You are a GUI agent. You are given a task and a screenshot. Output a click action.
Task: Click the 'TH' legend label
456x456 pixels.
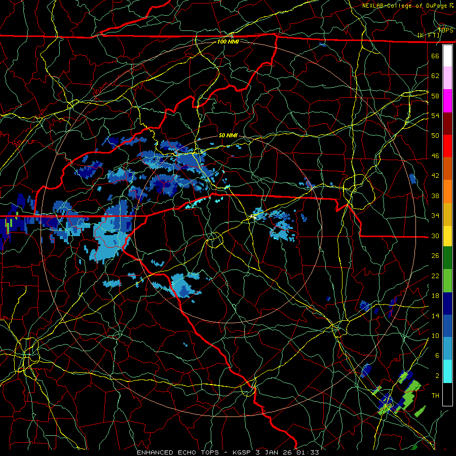pos(435,396)
